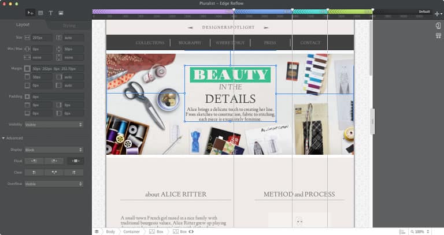This screenshot has height=235, width=444.
Task: Select the Text tool
Action: tap(50, 12)
